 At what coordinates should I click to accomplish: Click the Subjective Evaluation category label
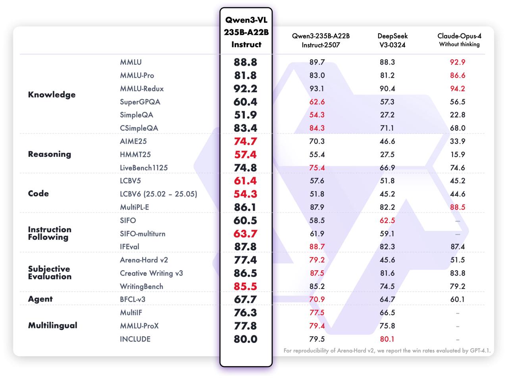50,273
